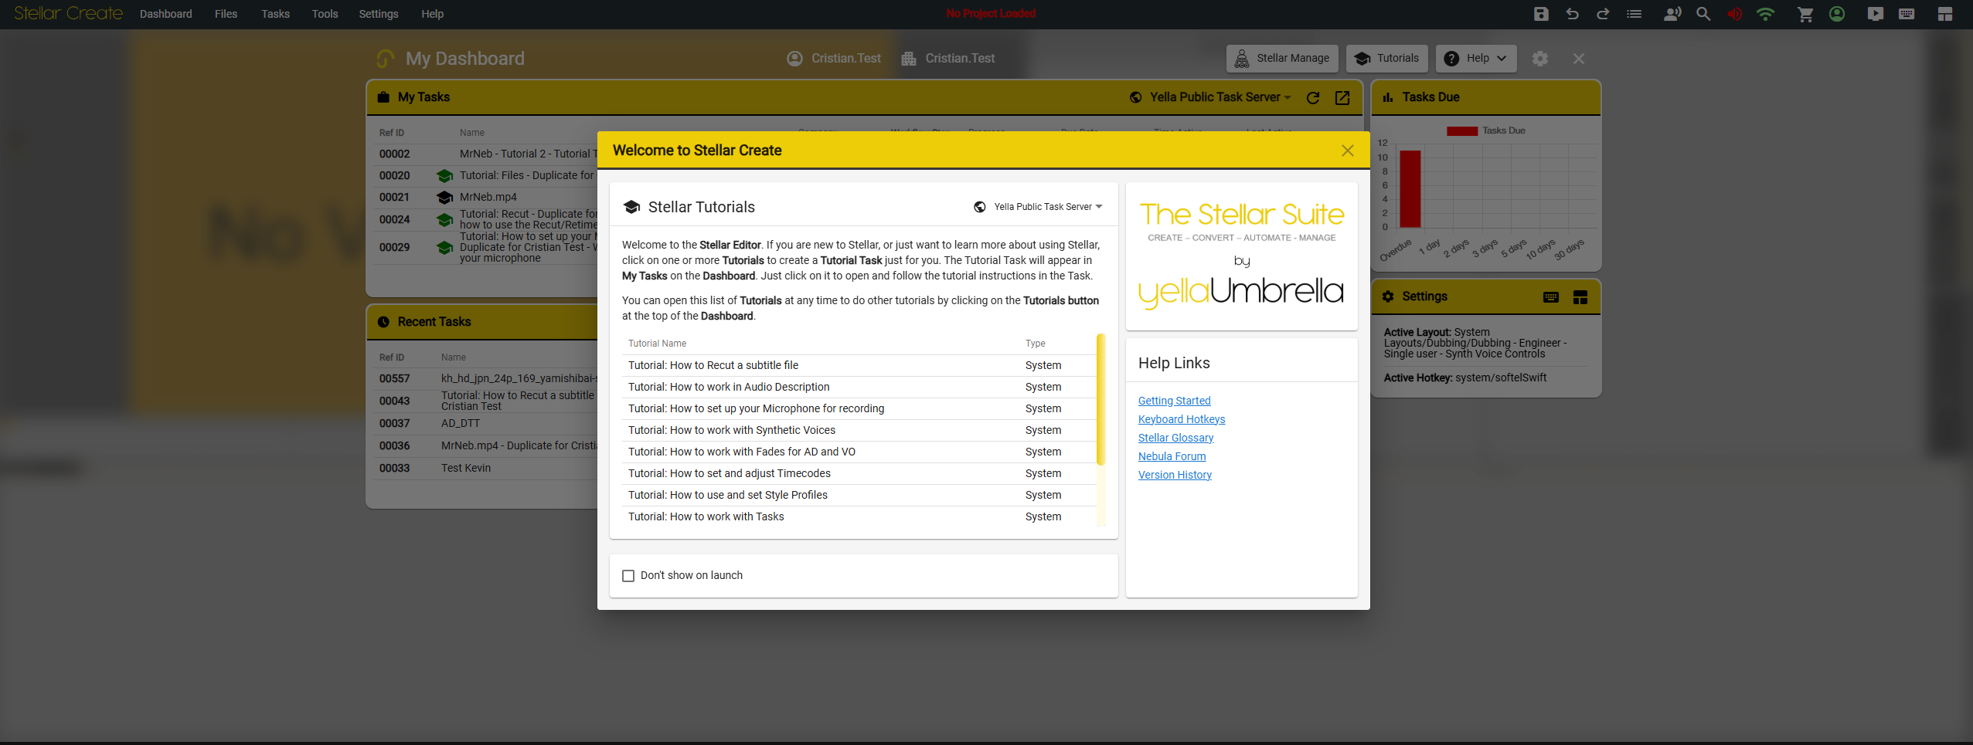Image resolution: width=1973 pixels, height=745 pixels.
Task: Open the Nebula Forum link
Action: click(1172, 456)
